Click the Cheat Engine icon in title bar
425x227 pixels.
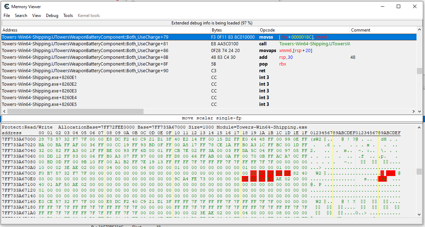tap(6, 6)
